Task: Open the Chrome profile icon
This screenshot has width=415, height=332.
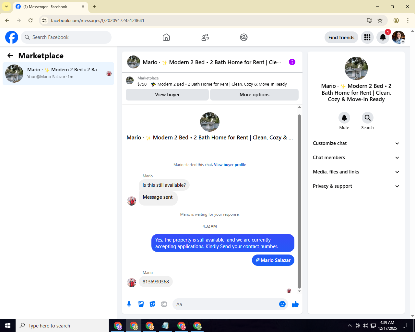Action: [396, 20]
